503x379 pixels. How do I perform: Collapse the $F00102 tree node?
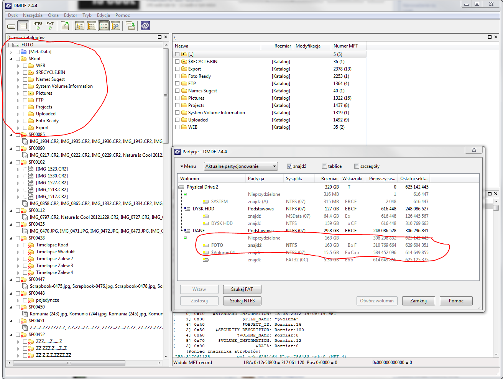click(11, 162)
